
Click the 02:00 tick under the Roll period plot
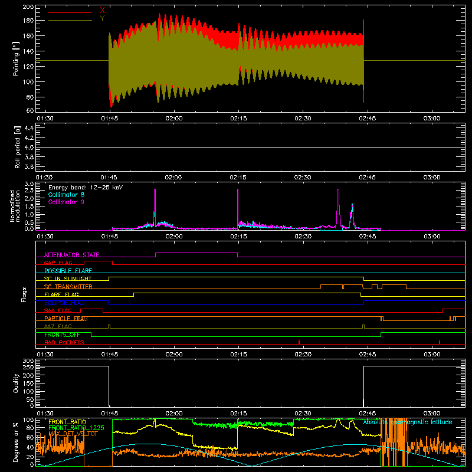(173, 178)
